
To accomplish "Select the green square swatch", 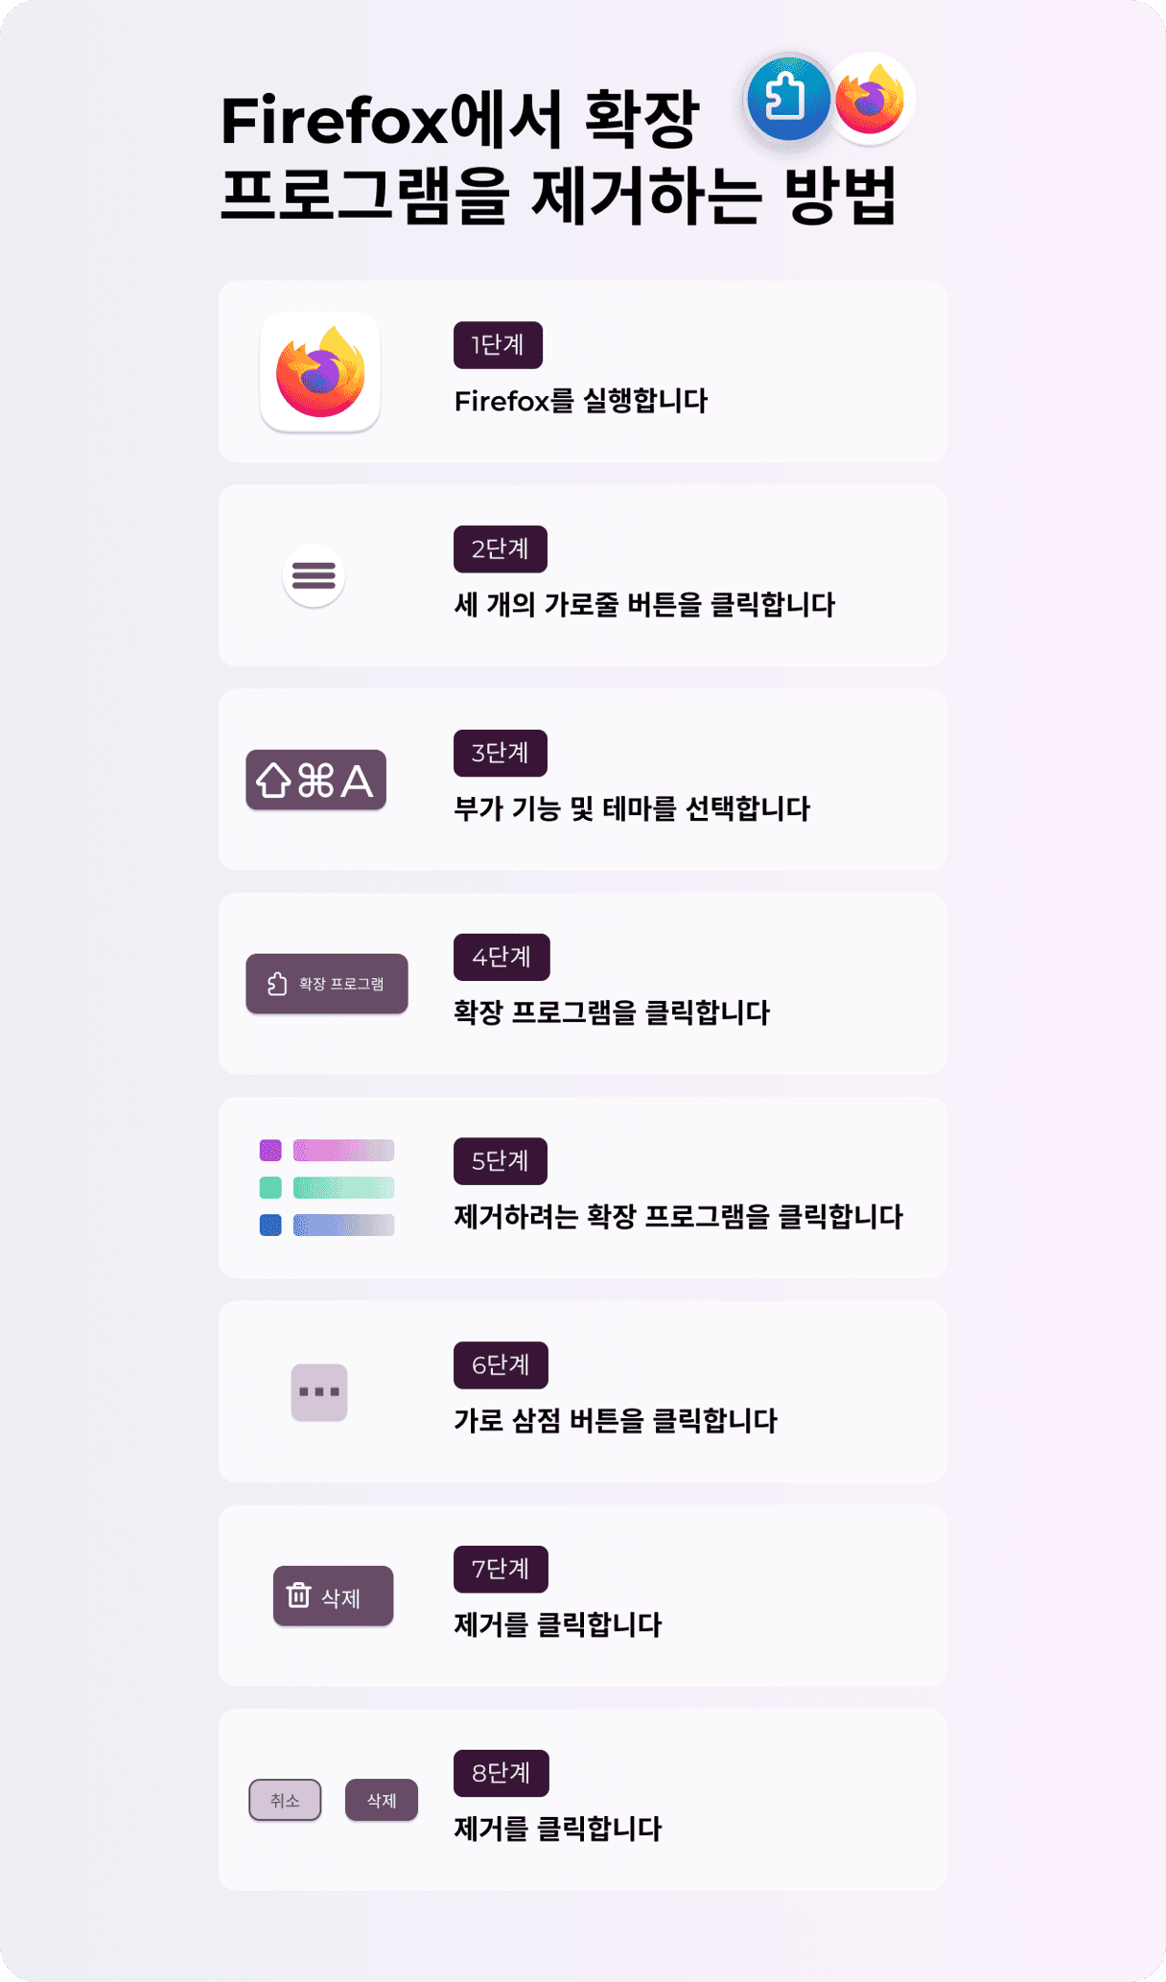I will pos(270,1187).
